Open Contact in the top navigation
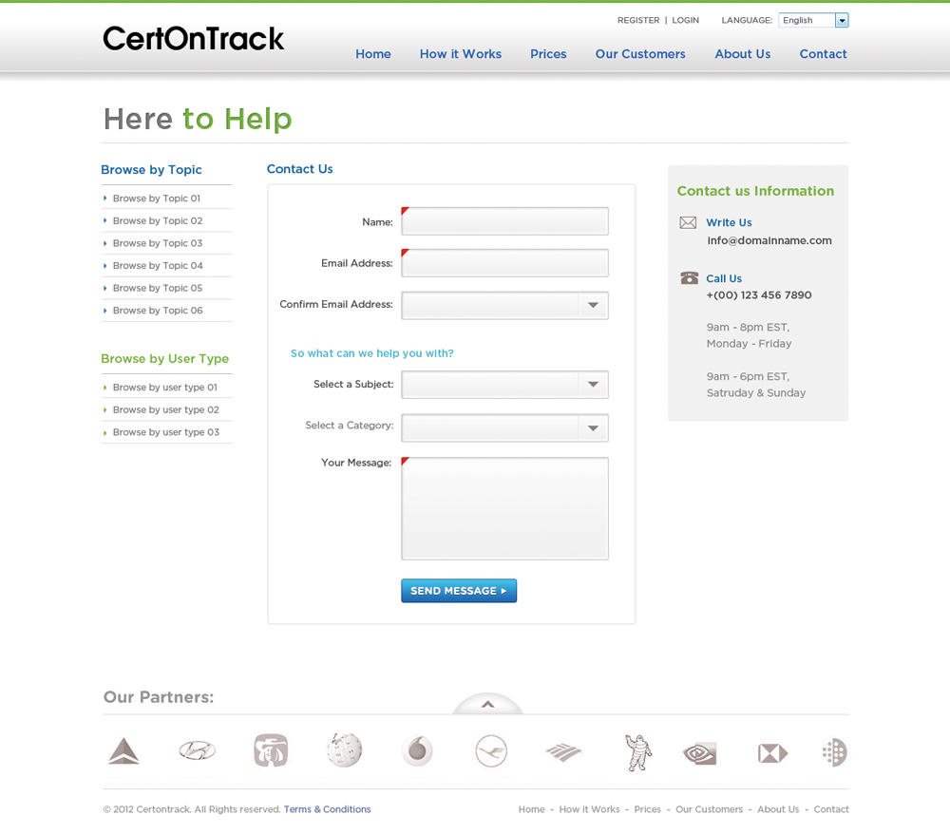 tap(824, 54)
